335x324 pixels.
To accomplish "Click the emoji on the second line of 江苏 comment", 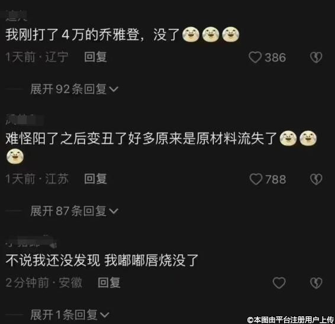I will pyautogui.click(x=15, y=157).
